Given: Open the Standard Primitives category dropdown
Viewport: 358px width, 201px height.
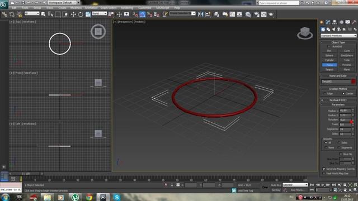Looking at the screenshot, I should coord(338,36).
